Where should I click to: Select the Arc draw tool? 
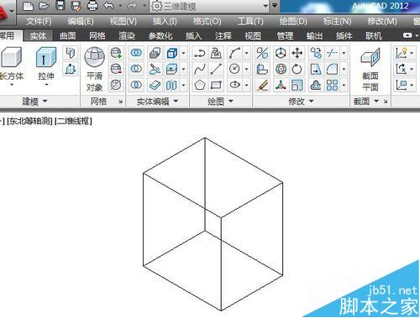tap(234, 53)
